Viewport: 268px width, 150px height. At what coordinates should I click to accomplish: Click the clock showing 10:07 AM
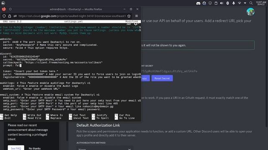click(261, 3)
